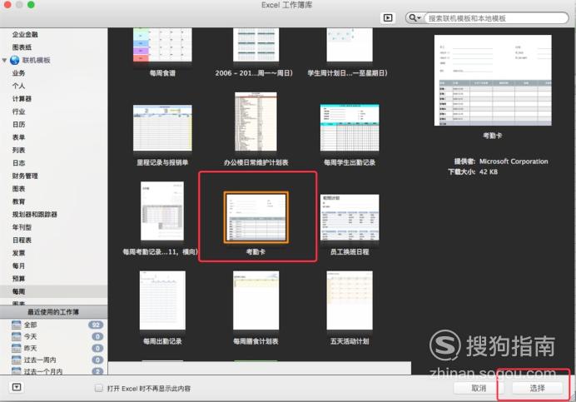Open the 每月 template category

coord(19,266)
